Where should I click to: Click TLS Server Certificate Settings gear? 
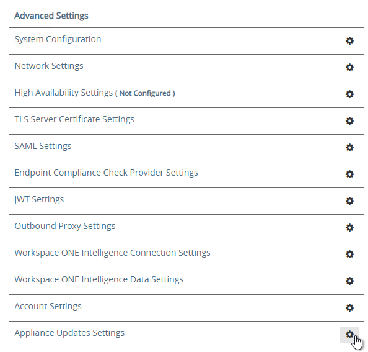(x=349, y=121)
